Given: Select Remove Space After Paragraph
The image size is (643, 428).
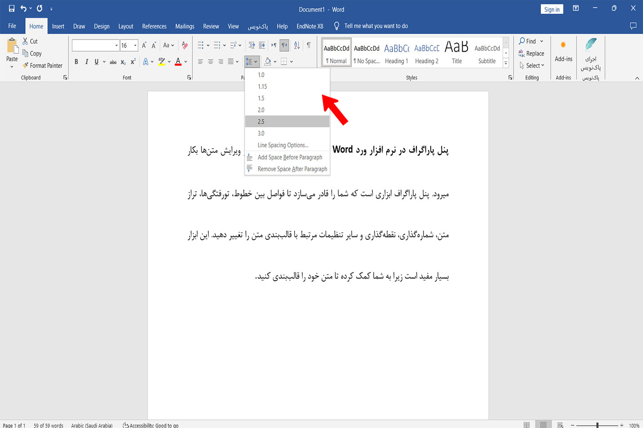Looking at the screenshot, I should (287, 169).
